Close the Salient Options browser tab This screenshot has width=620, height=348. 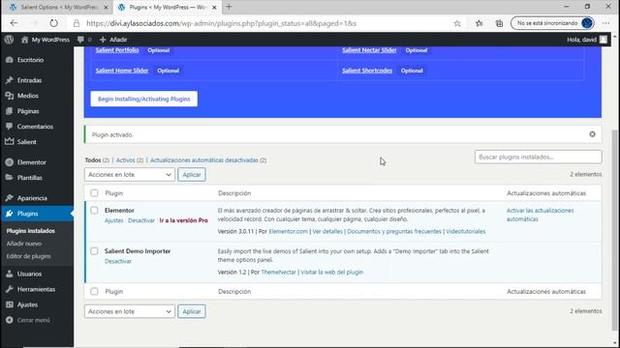106,7
